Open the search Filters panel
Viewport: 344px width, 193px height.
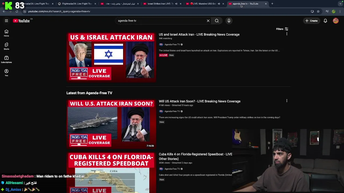pos(282,29)
